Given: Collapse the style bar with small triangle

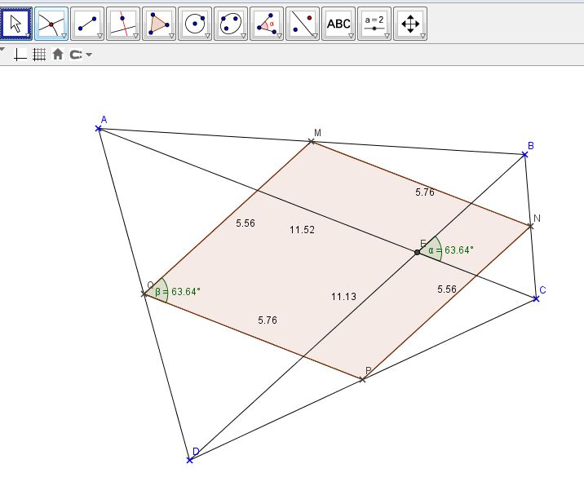Looking at the screenshot, I should pos(3,51).
